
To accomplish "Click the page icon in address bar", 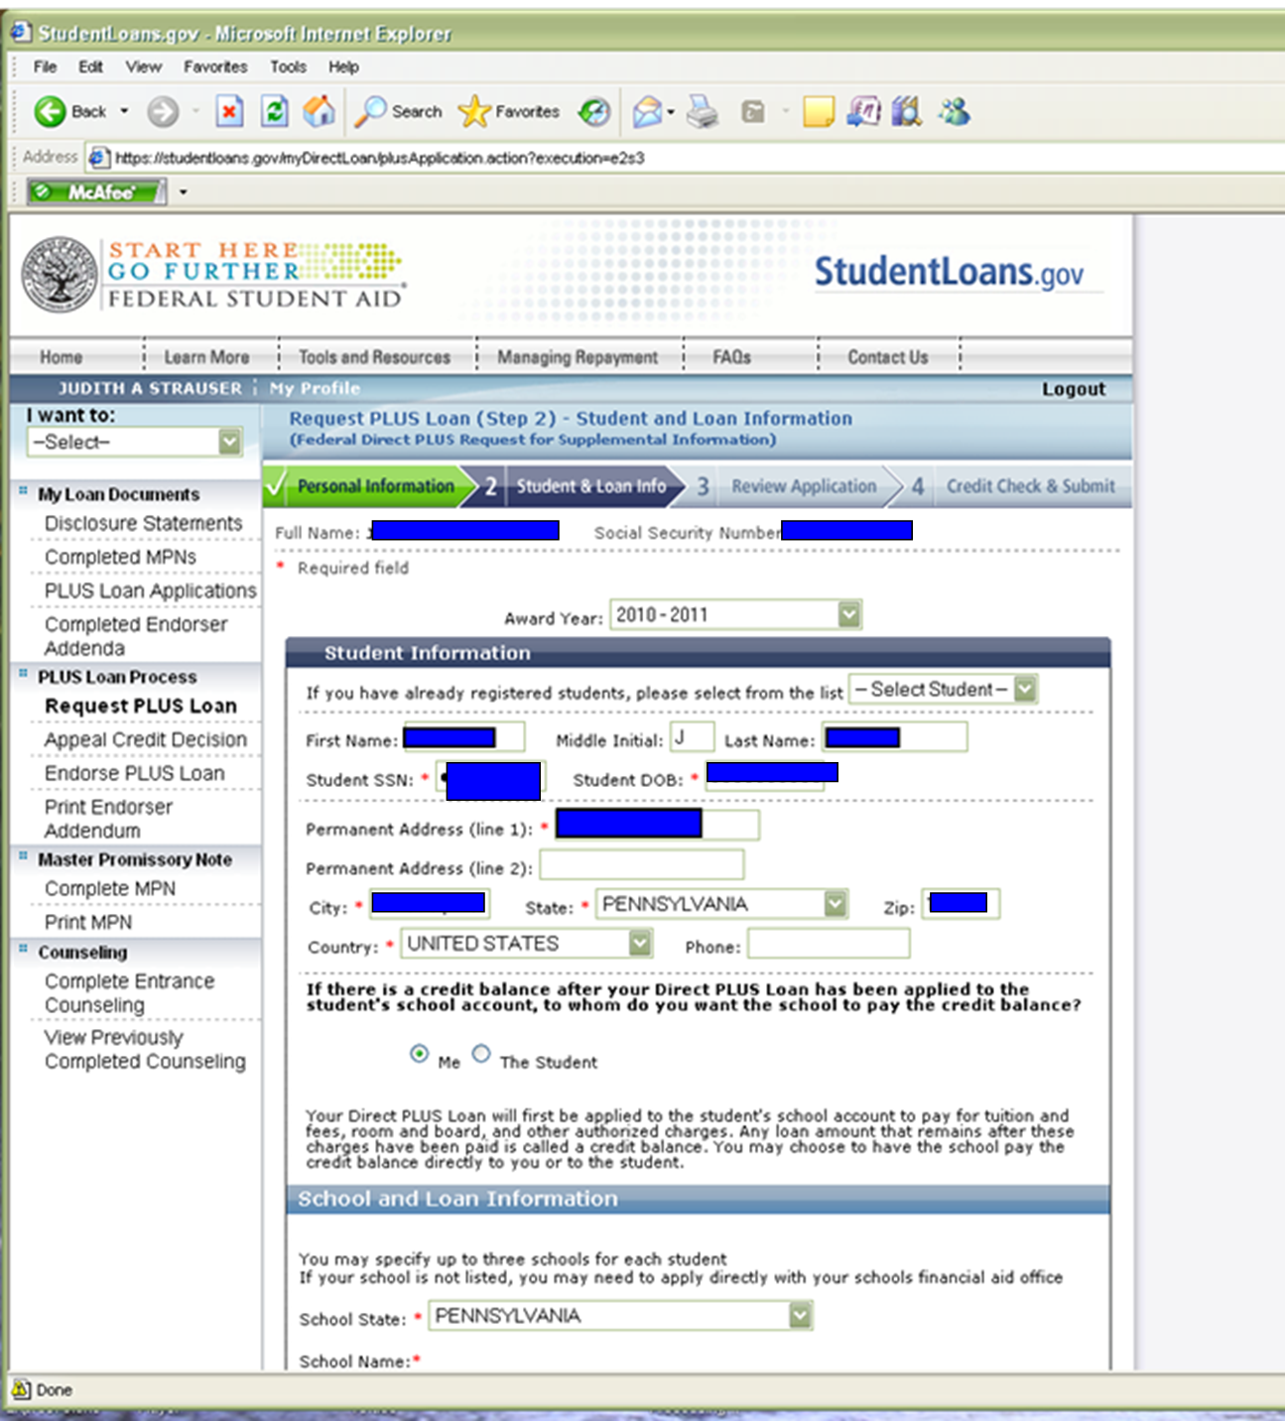I will click(x=98, y=158).
